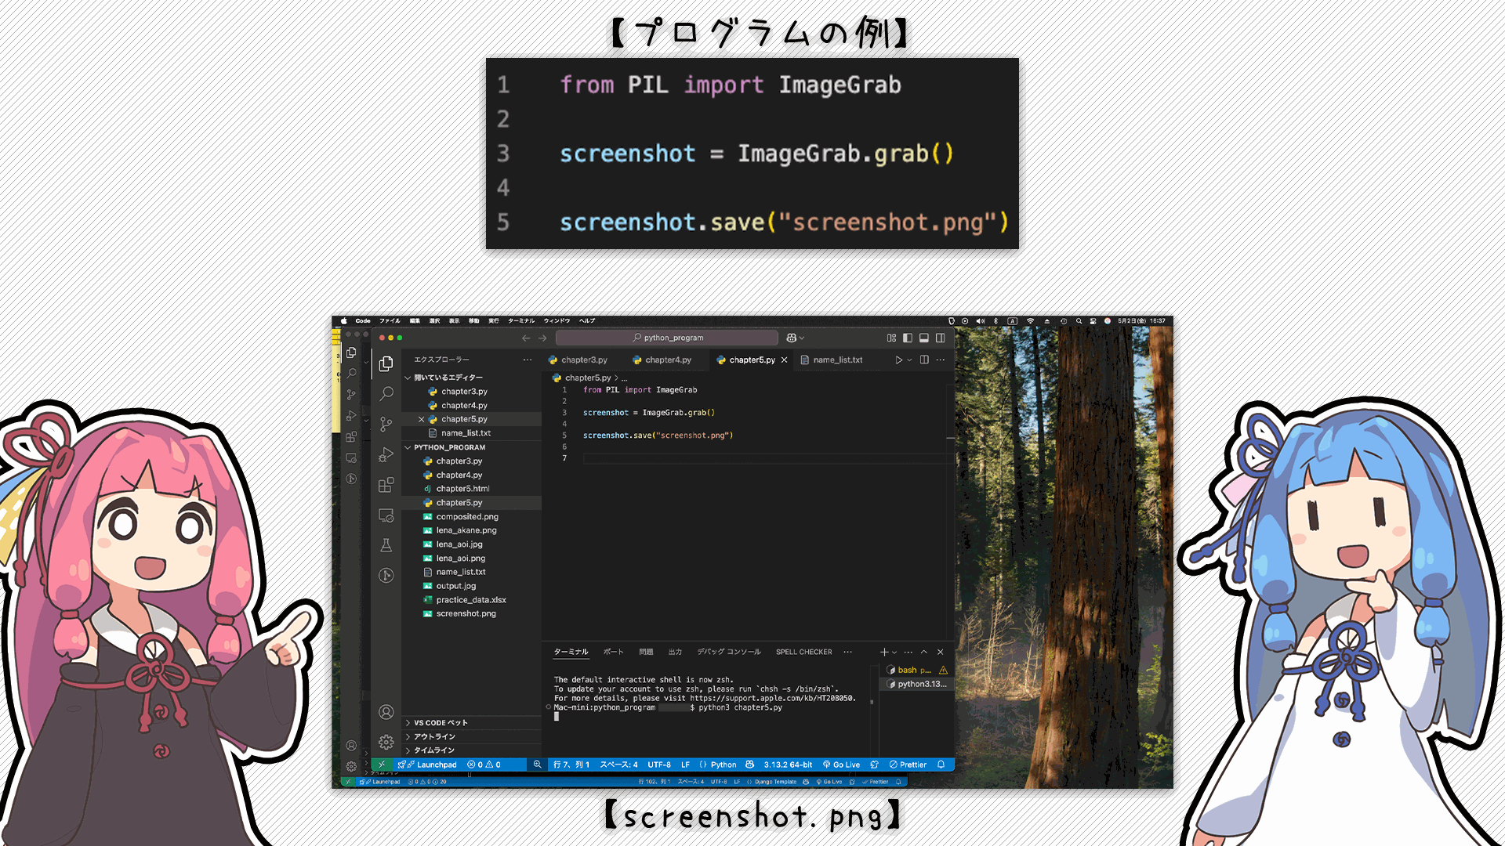The width and height of the screenshot is (1505, 846).
Task: Open Run and Debug view in front window
Action: (x=386, y=454)
